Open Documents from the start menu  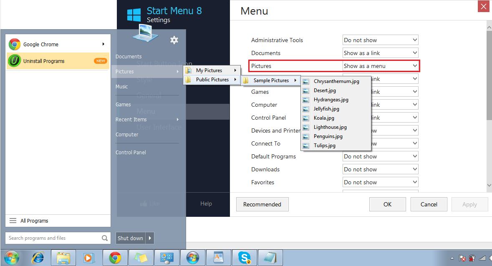[129, 56]
